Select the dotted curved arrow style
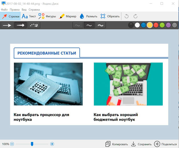179x148 pixels. [x=34, y=25]
